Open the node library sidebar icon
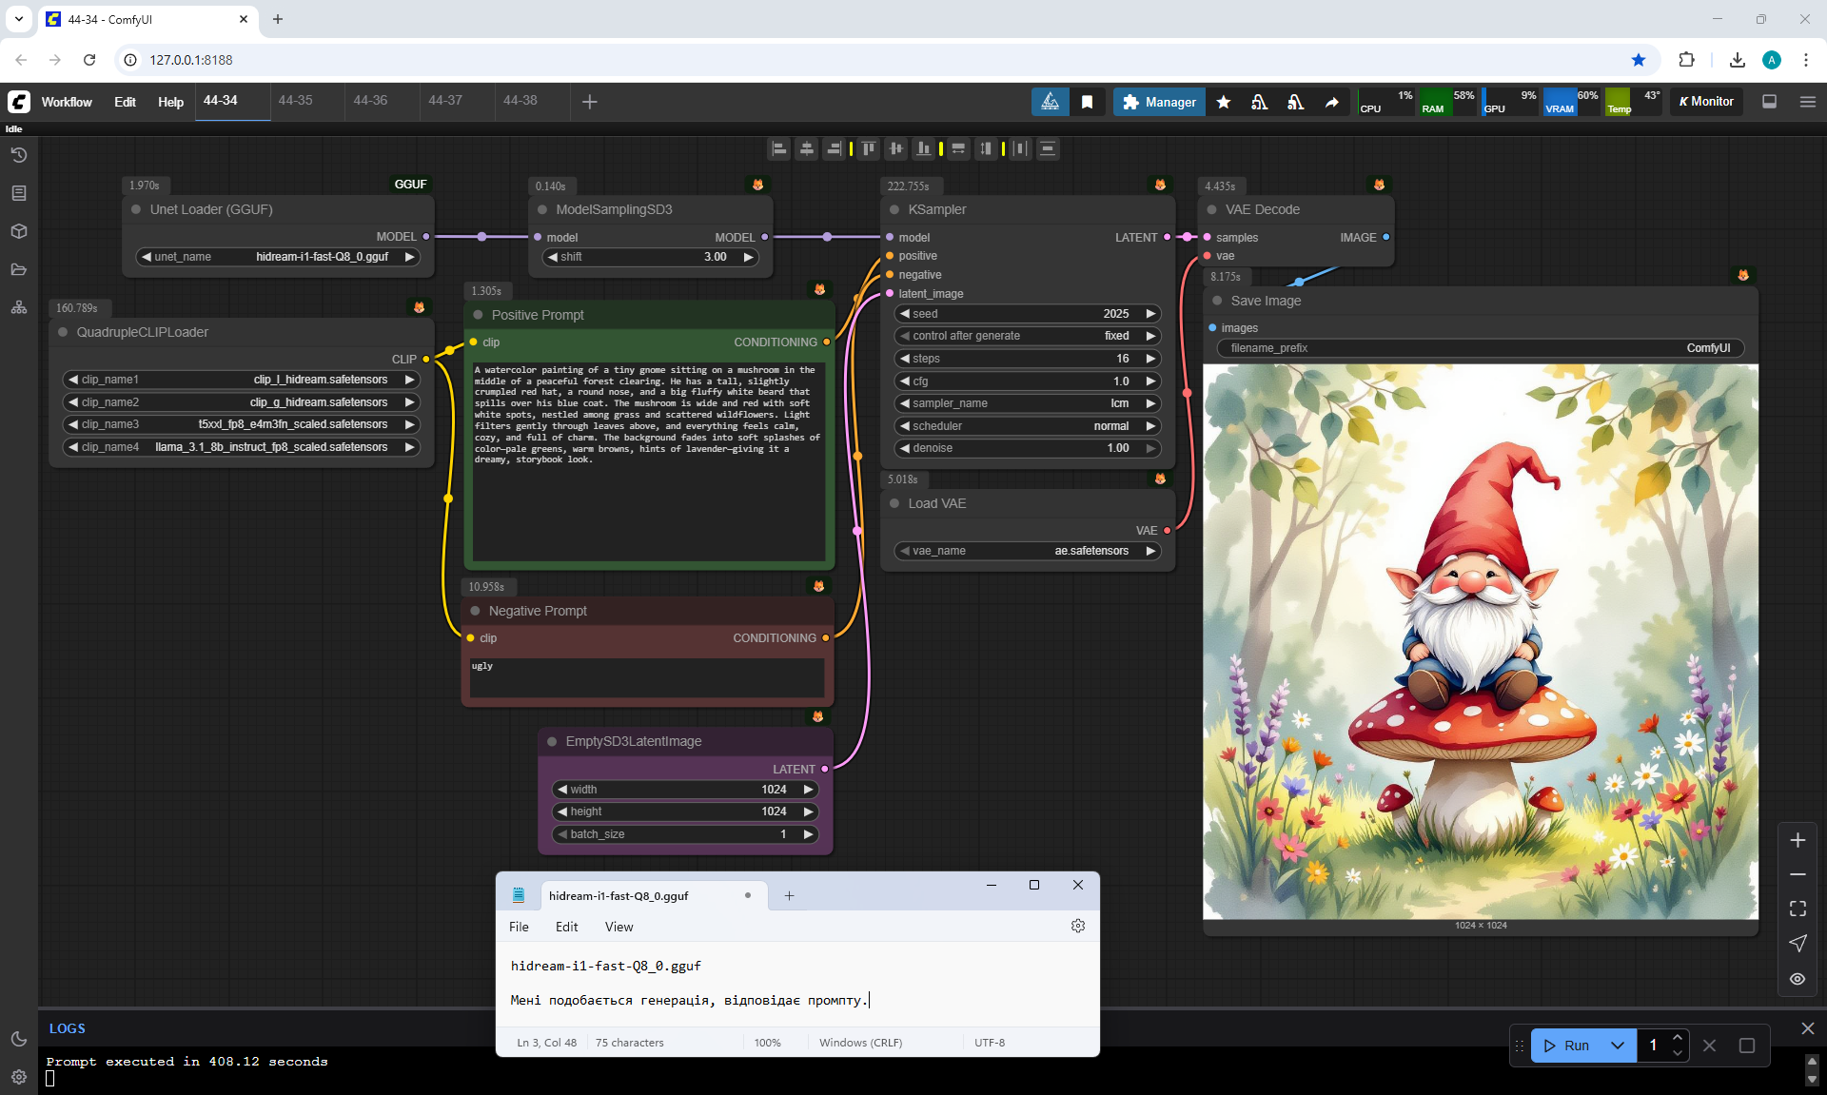The height and width of the screenshot is (1095, 1827). click(19, 193)
